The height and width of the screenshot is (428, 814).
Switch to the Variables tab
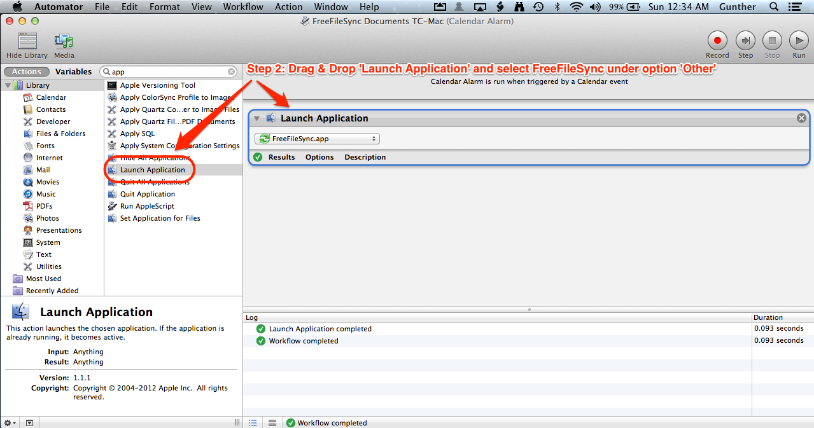73,72
